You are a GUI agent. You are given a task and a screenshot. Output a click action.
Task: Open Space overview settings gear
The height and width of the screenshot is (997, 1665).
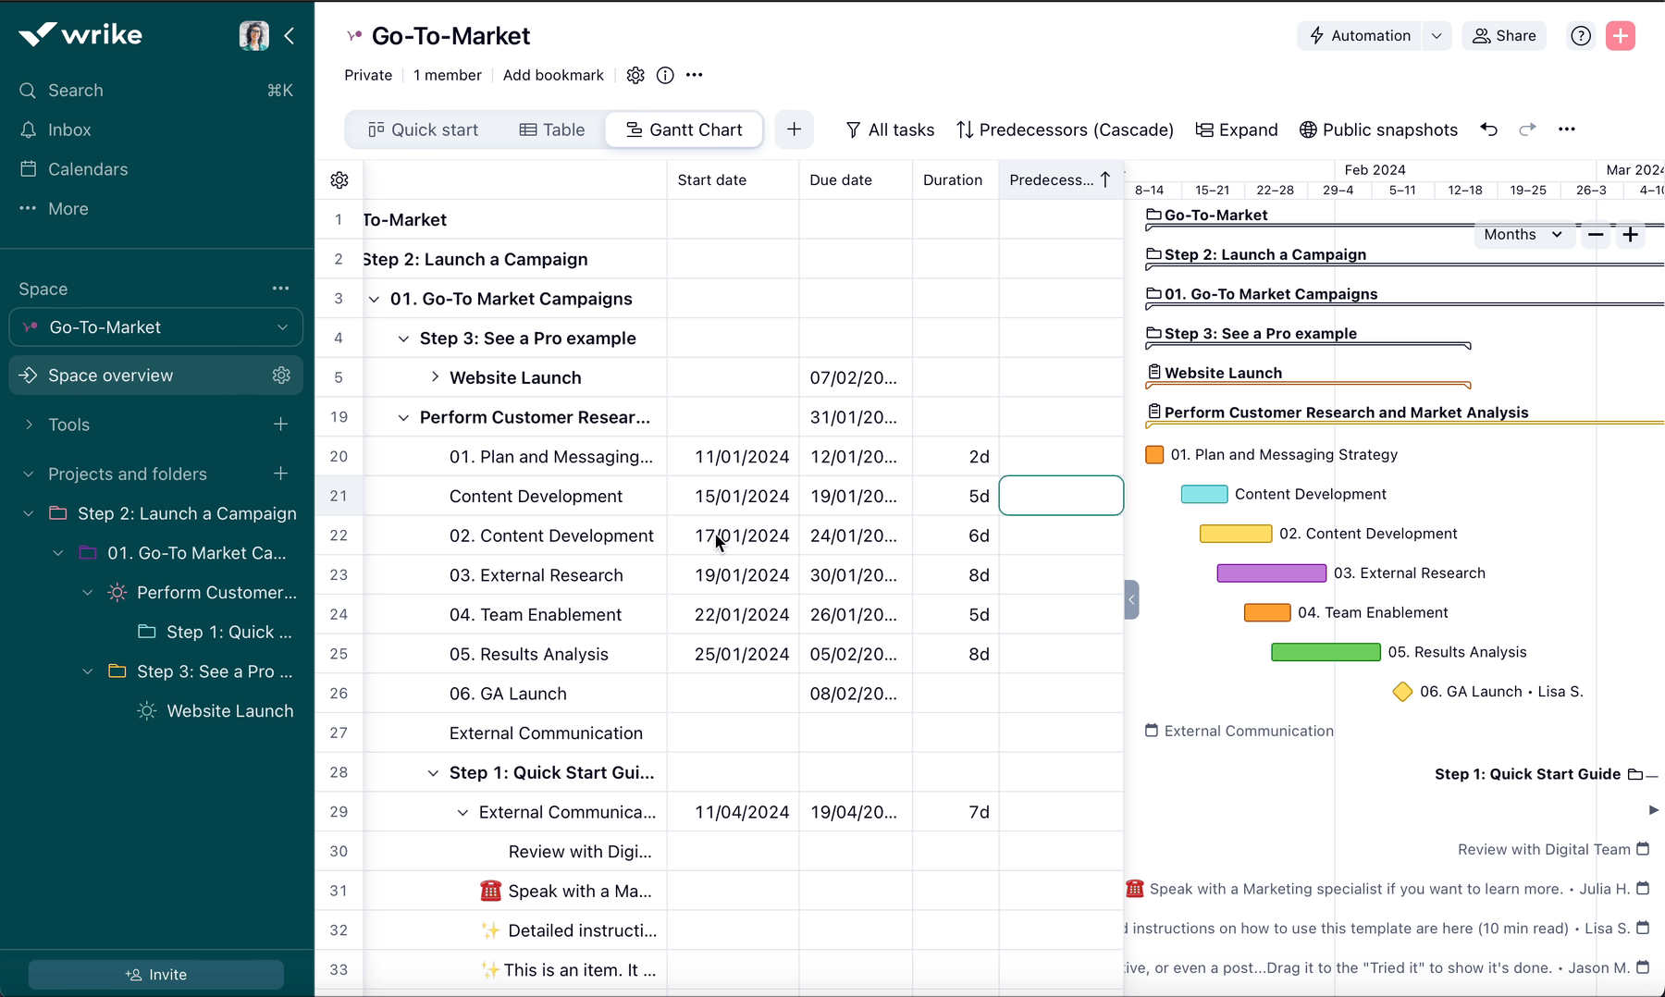point(281,375)
